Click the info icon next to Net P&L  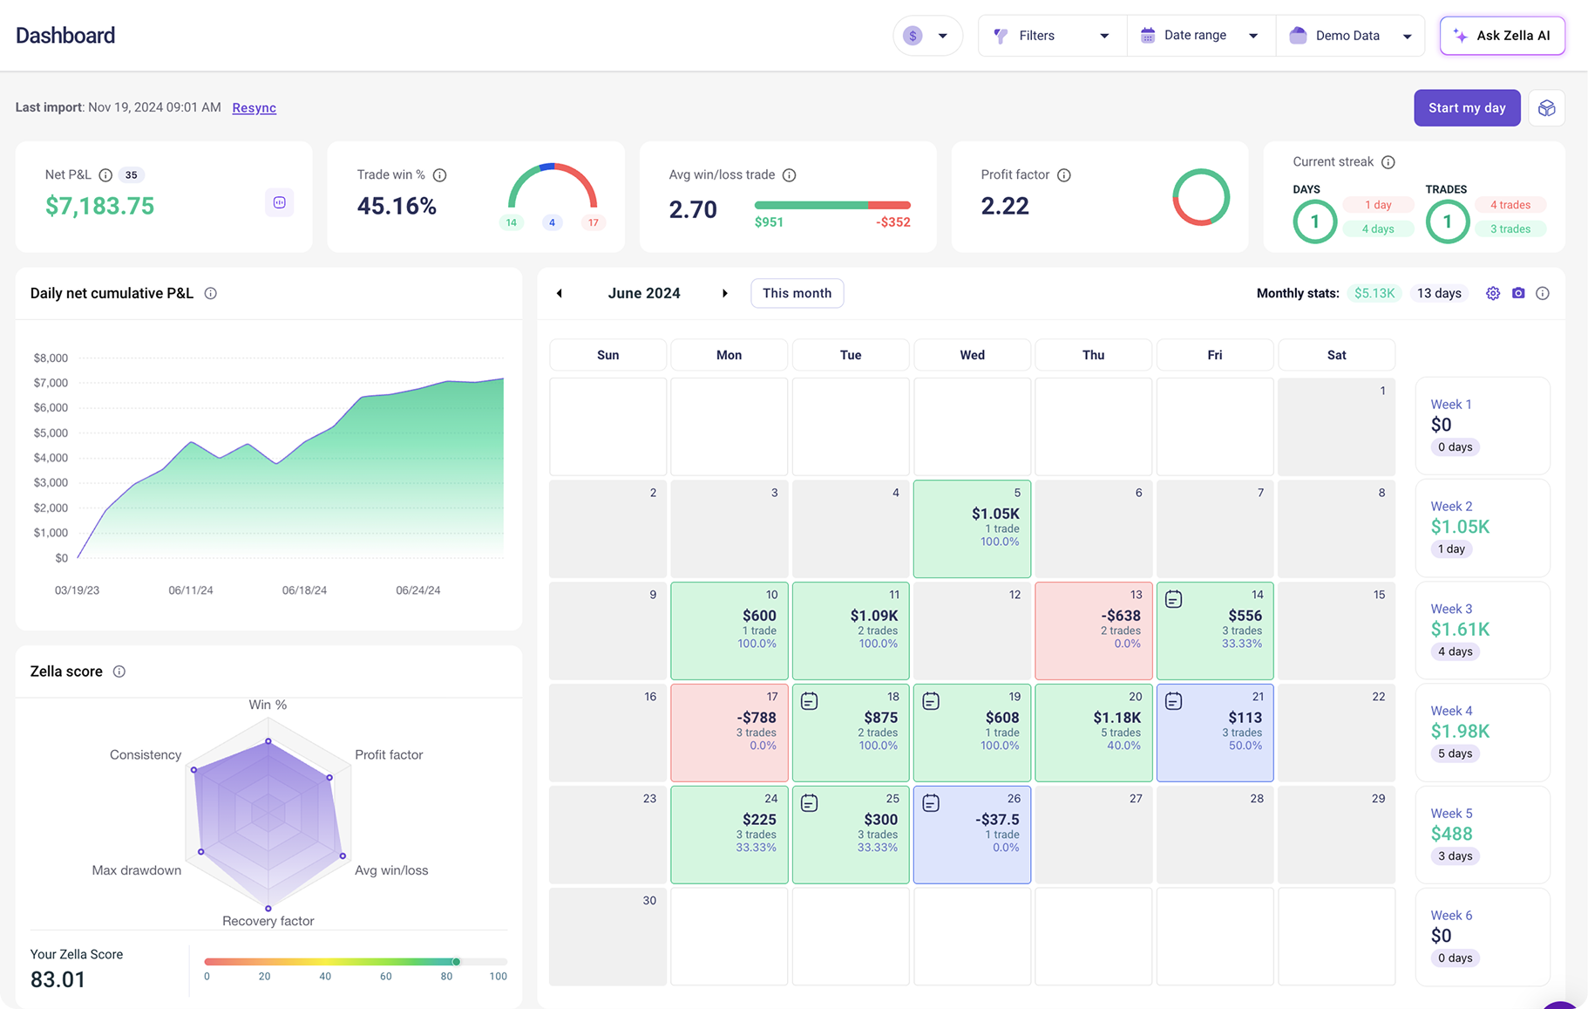coord(105,174)
